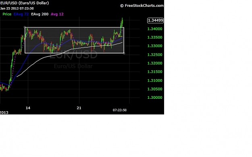Select the blue EAvg 72 legend label

(21, 14)
